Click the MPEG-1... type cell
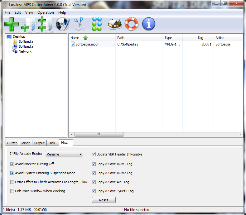 coord(172,44)
